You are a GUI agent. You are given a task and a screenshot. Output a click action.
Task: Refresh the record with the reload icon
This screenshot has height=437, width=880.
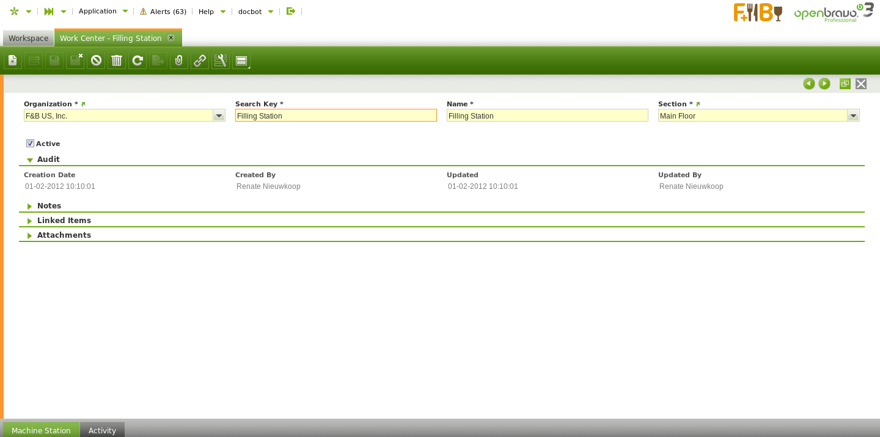click(137, 61)
